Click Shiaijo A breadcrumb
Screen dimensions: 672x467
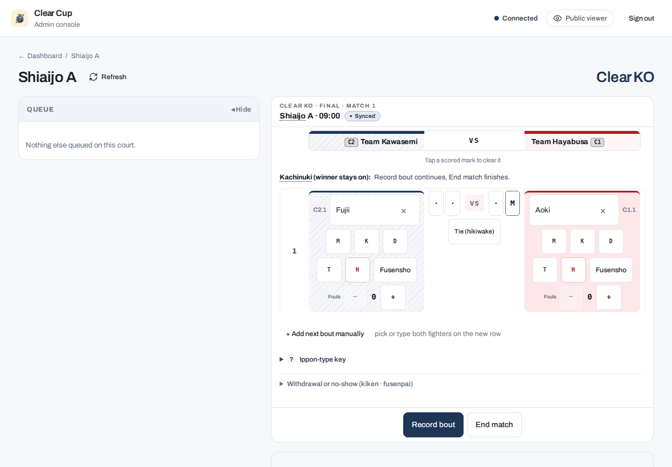[85, 56]
